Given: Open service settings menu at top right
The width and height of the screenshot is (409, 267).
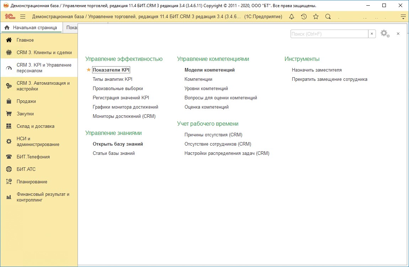Looking at the screenshot, I should tap(403, 17).
